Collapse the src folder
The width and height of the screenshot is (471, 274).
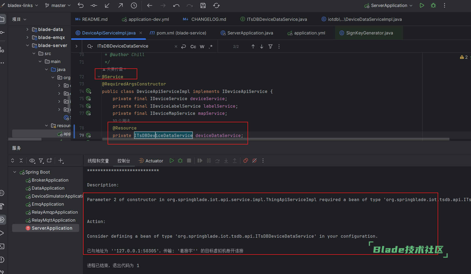34,53
